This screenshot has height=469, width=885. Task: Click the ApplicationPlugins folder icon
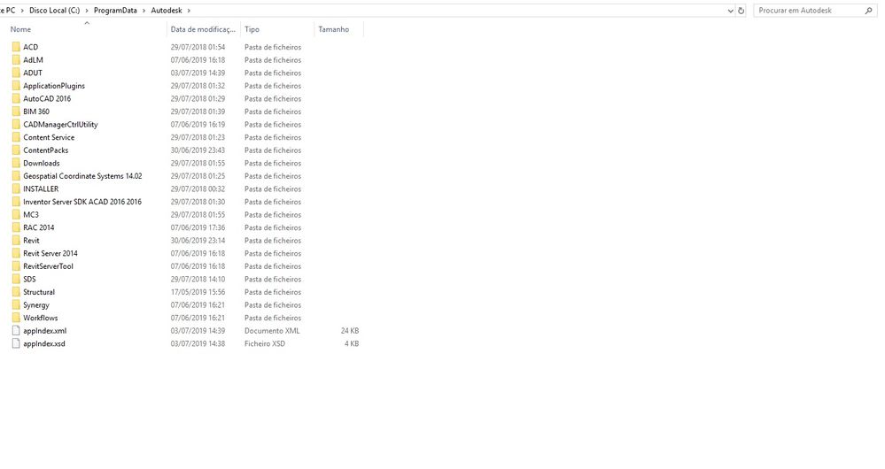pos(16,86)
